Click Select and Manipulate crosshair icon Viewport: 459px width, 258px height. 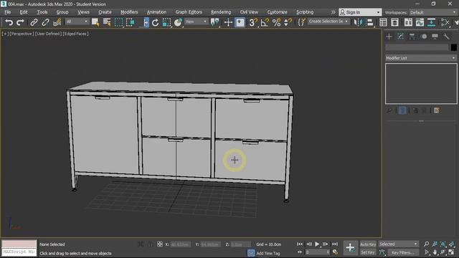coord(228,22)
